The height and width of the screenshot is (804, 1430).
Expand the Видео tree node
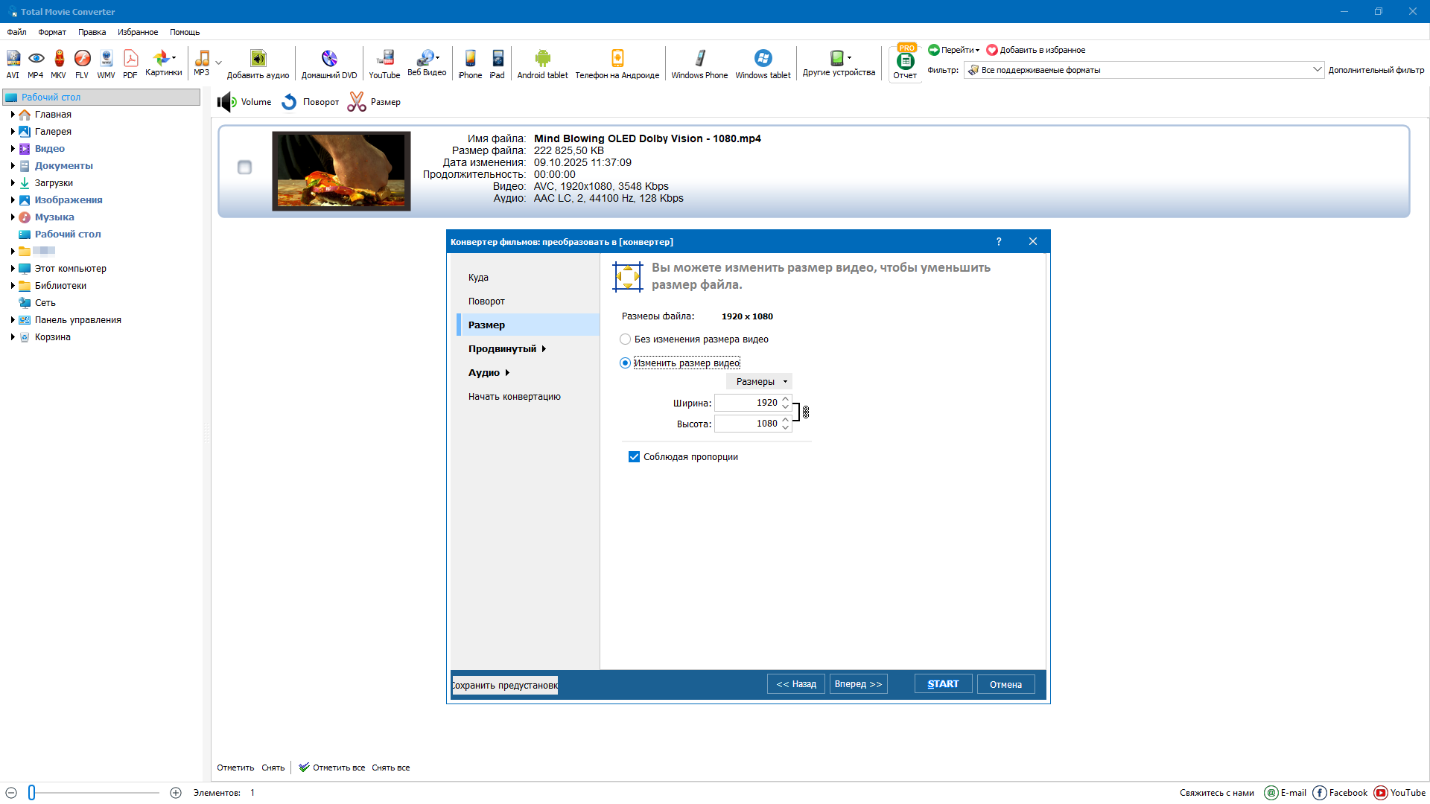coord(13,149)
